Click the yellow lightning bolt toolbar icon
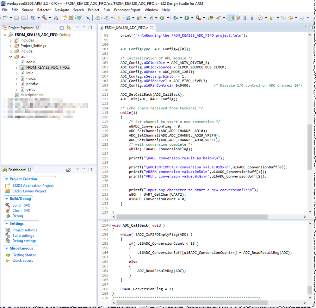 click(x=119, y=18)
